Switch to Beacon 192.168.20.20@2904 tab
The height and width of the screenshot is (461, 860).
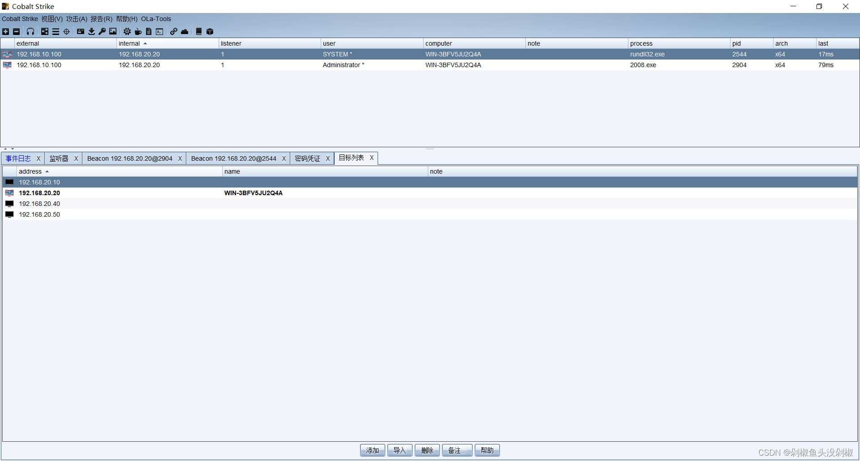click(130, 158)
